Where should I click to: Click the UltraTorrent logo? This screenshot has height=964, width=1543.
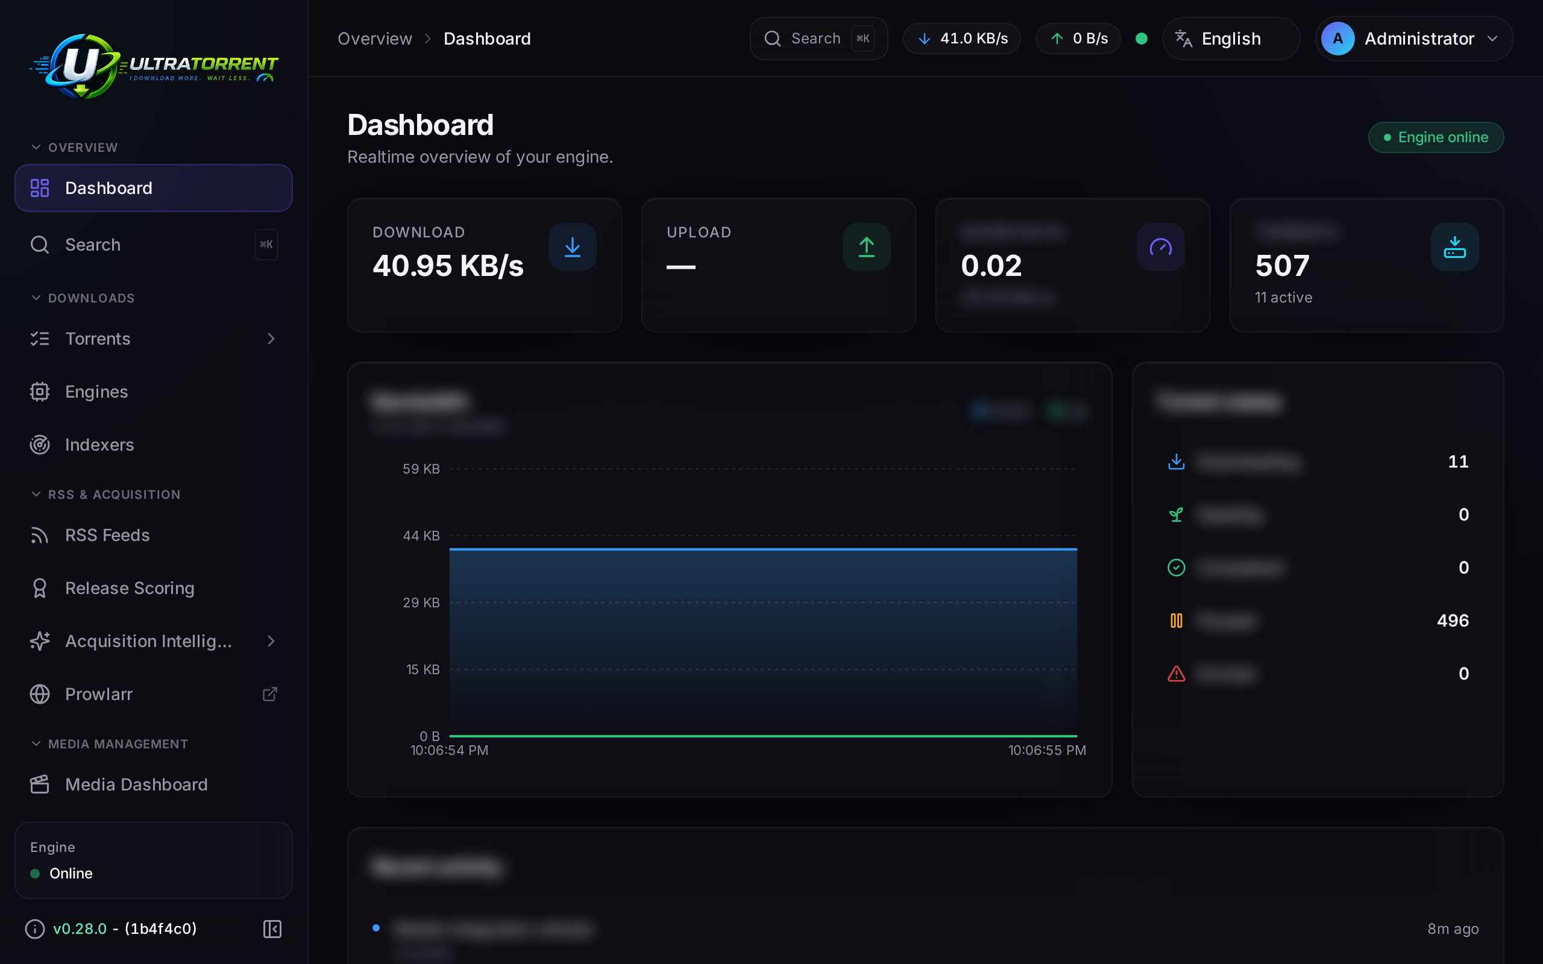[154, 66]
